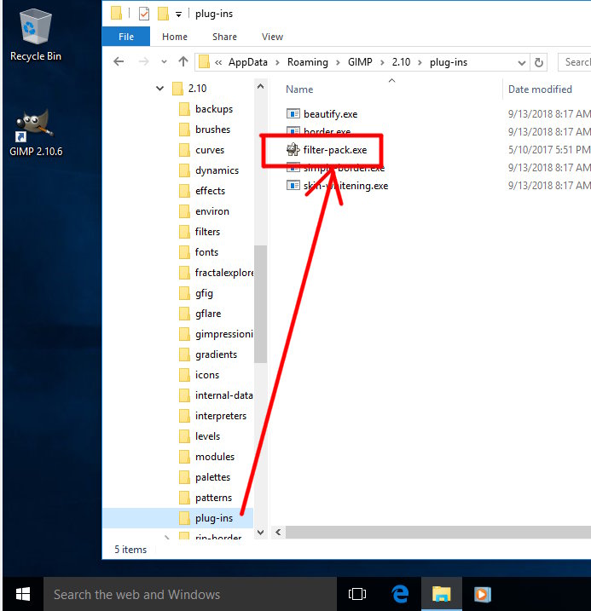Sort files by the Name column header

(299, 89)
